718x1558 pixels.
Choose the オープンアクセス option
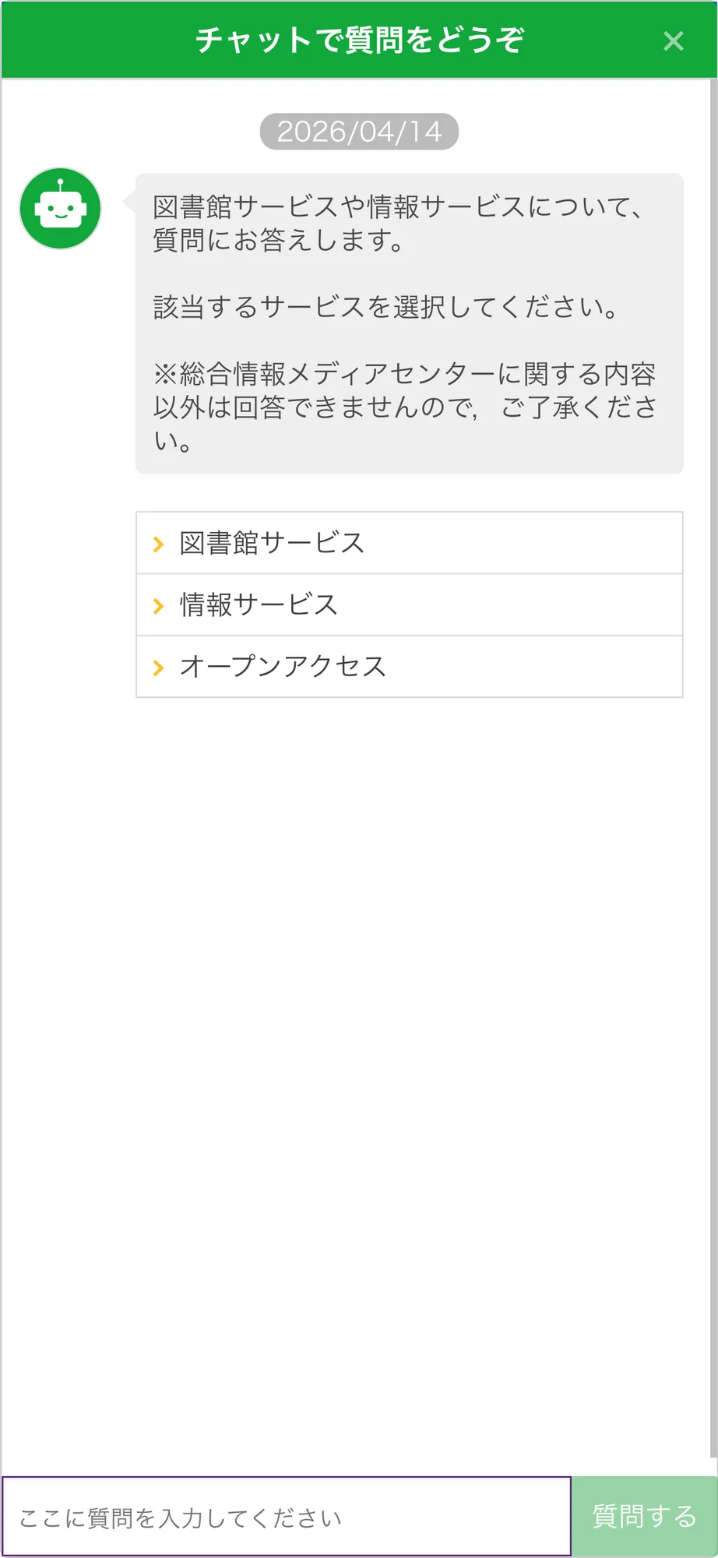[281, 667]
